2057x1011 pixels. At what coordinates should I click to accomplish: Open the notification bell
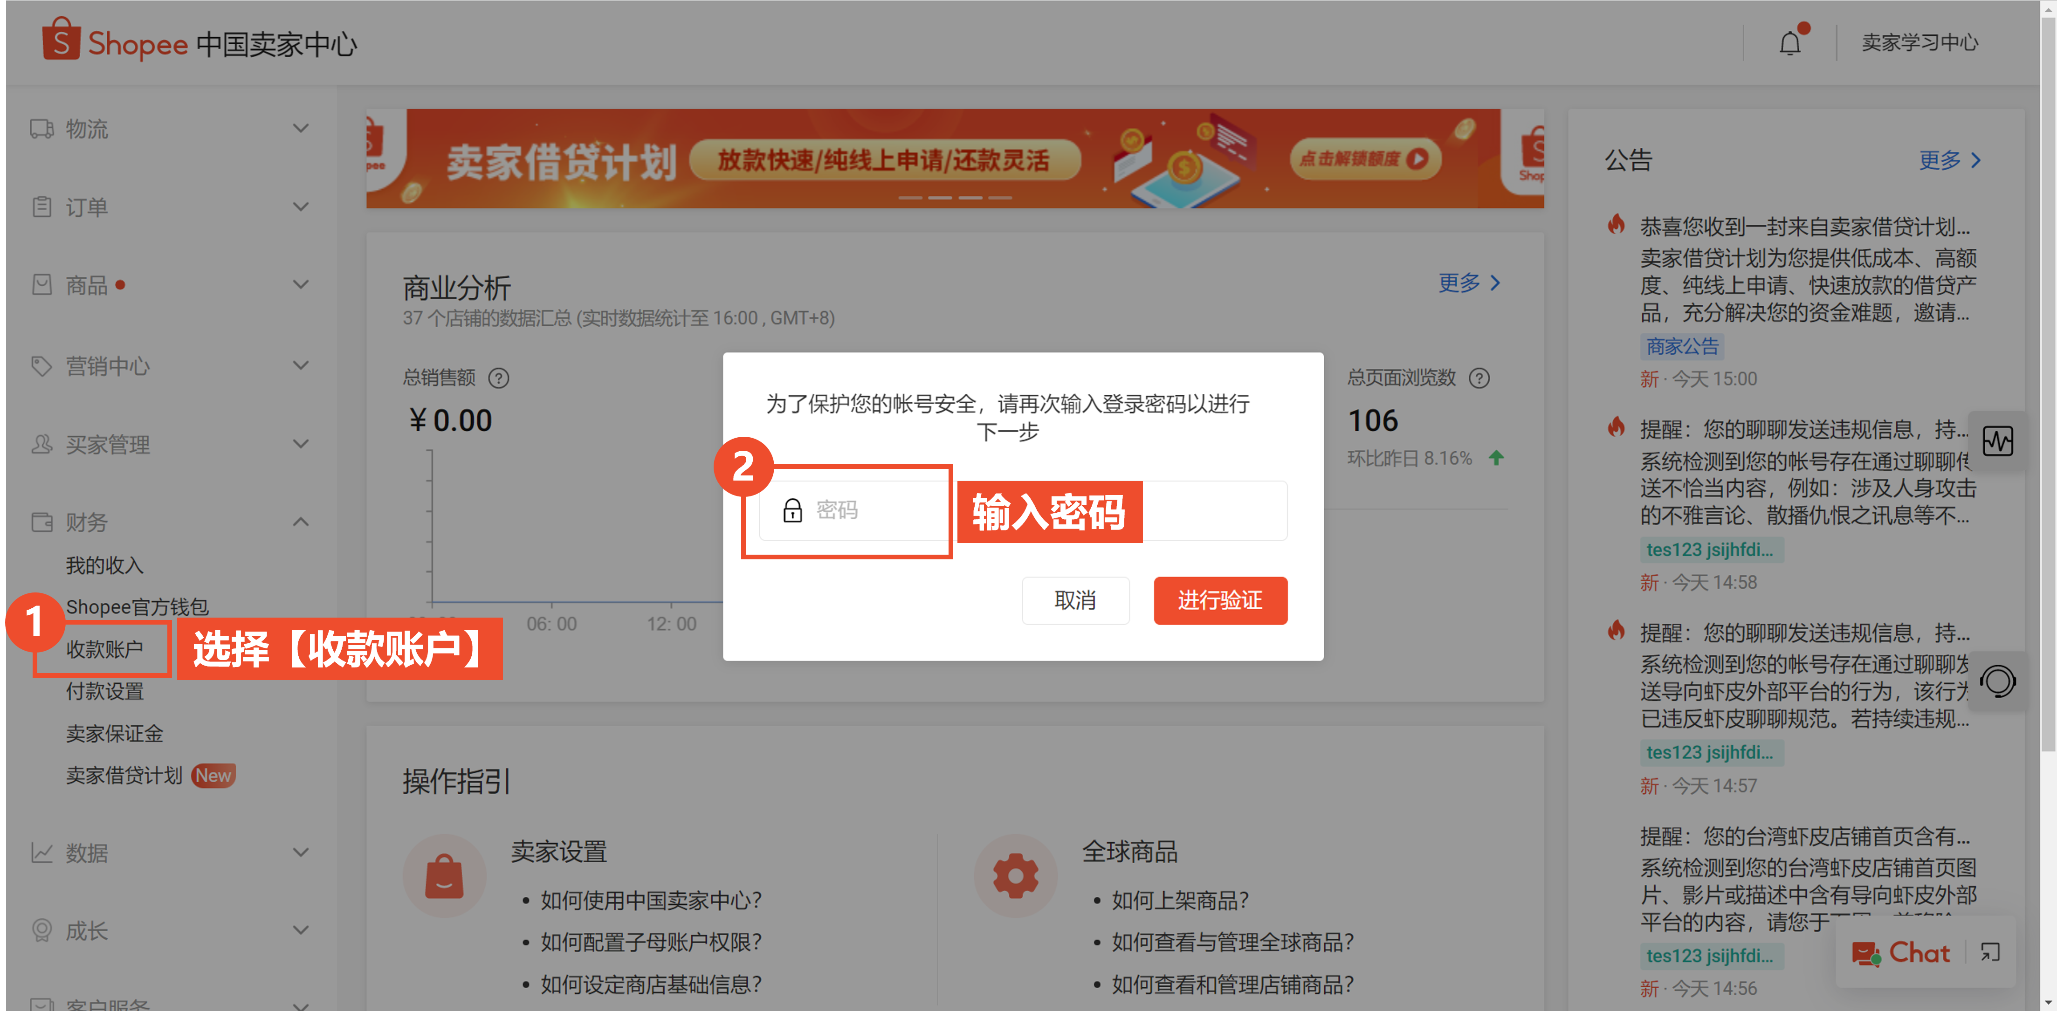pos(1790,42)
